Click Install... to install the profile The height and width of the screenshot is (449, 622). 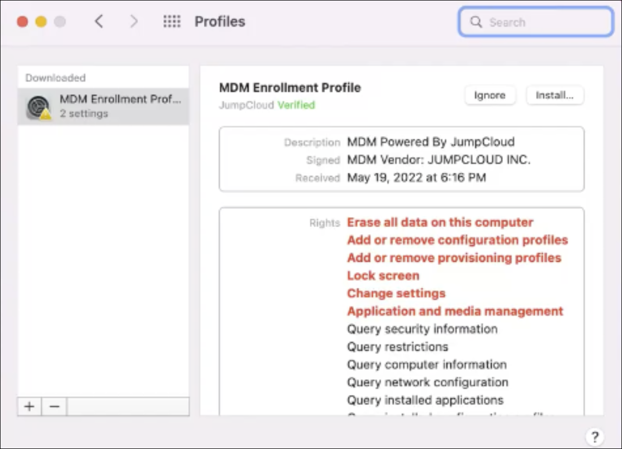tap(555, 95)
